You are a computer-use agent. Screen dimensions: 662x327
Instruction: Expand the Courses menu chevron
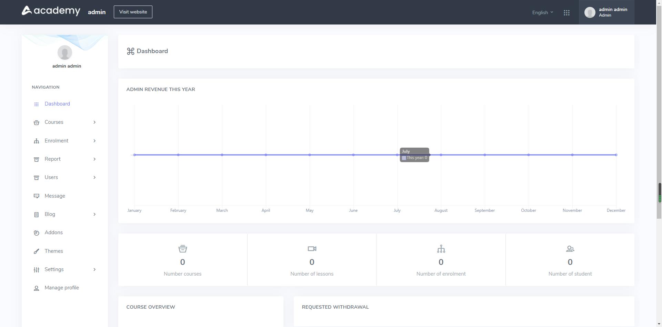point(94,122)
